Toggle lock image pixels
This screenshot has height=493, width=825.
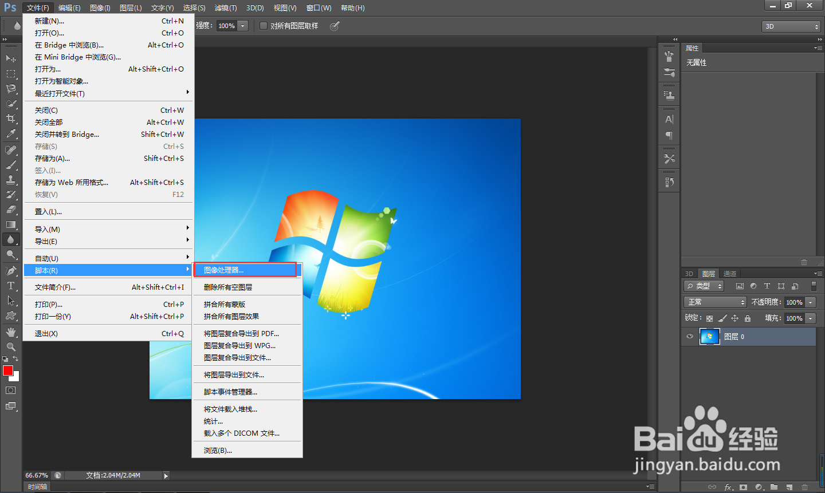coord(722,318)
